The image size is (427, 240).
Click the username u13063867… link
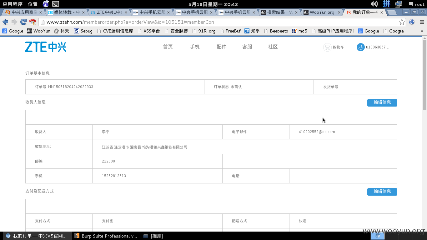[378, 47]
